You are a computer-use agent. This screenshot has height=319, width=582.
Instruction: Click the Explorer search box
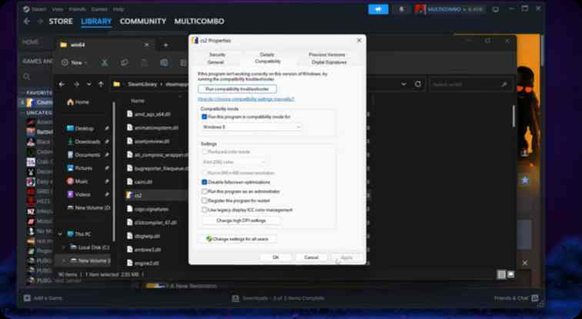click(470, 83)
